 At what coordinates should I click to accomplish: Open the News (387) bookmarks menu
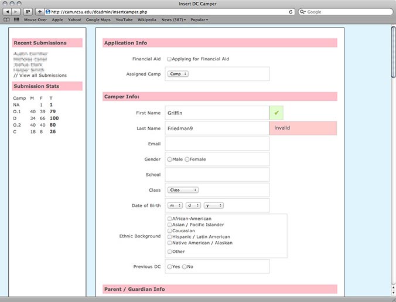pyautogui.click(x=173, y=19)
